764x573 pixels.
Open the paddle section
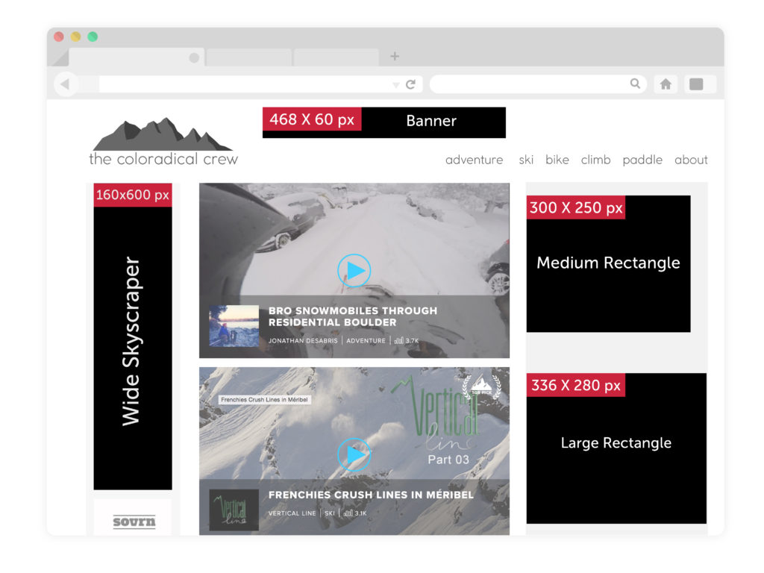pos(642,160)
